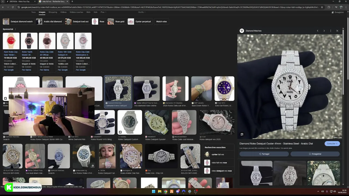Switch to the Tous search tab
The width and height of the screenshot is (349, 196).
[x=33, y=12]
